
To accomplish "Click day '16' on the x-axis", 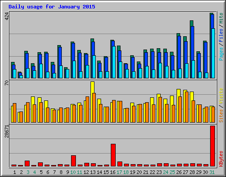I will [113, 172].
